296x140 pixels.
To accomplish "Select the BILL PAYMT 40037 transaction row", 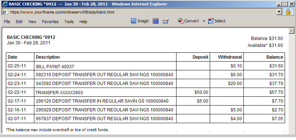I will point(145,66).
